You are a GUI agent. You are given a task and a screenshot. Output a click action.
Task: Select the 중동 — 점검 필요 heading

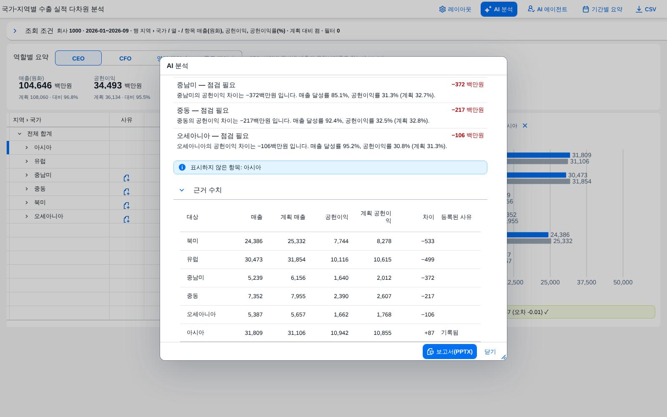203,111
